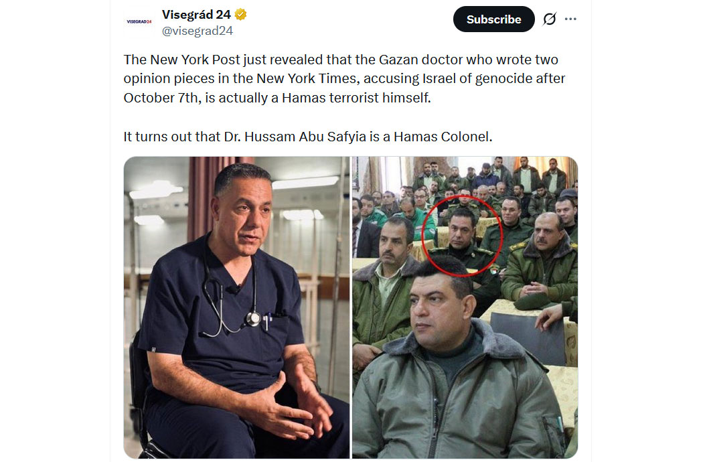
Task: Click post text starting "The New York Post"
Action: click(344, 78)
